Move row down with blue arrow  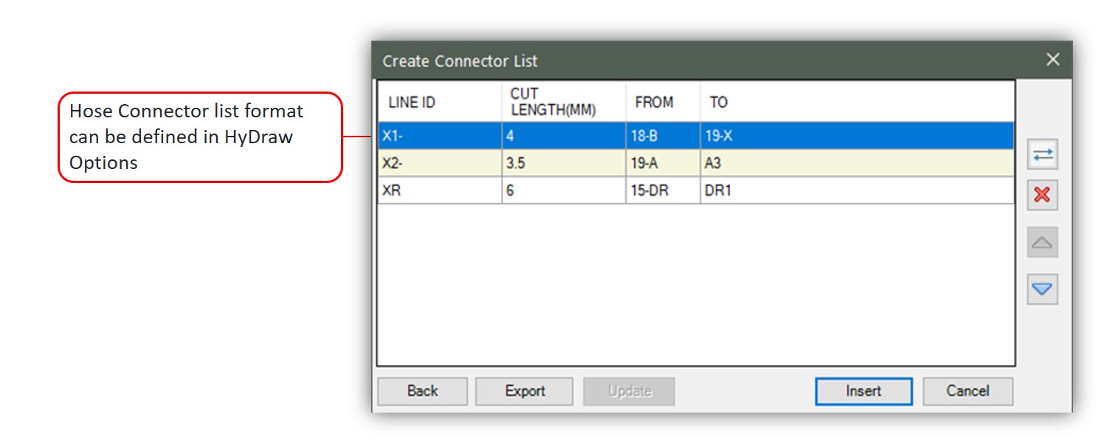1042,289
